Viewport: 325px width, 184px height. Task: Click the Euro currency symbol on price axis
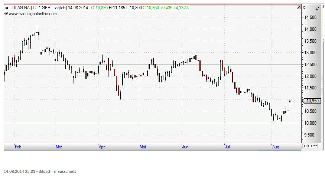[x=304, y=8]
